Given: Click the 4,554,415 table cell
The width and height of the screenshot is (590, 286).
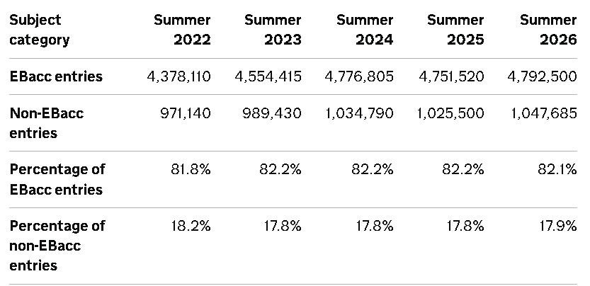Looking at the screenshot, I should 268,76.
